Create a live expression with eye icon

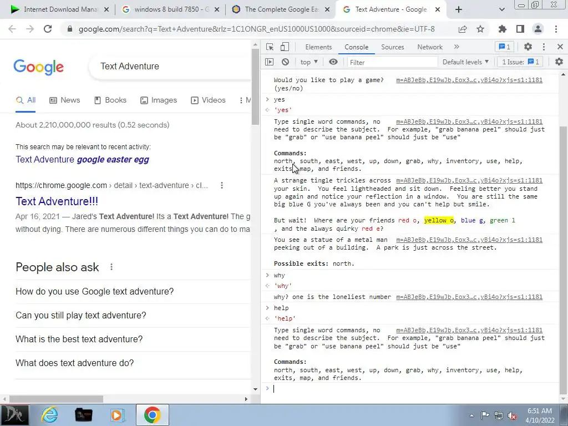pos(333,62)
